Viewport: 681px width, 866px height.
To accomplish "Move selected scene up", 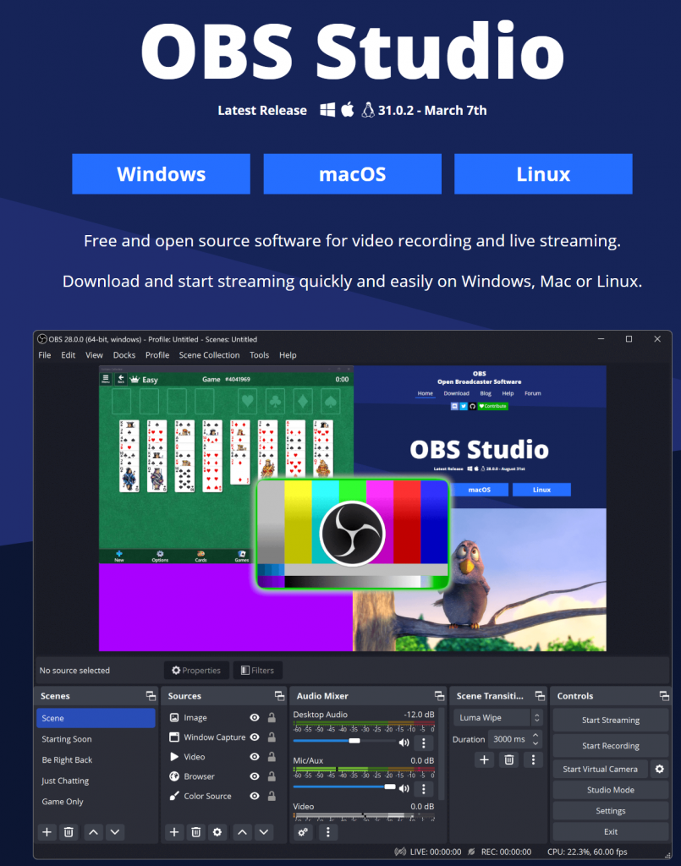I will tap(93, 832).
